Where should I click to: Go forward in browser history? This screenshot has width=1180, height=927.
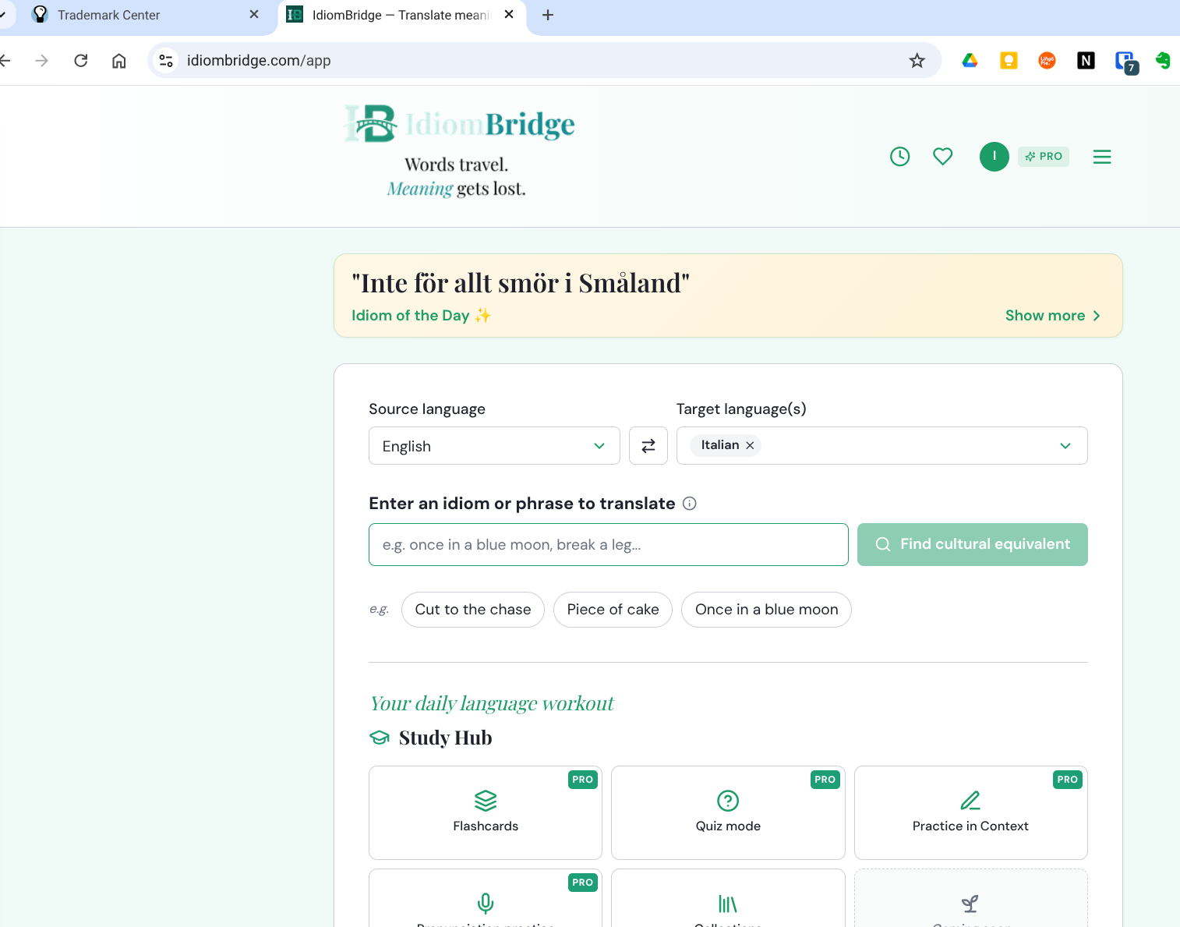(x=42, y=61)
